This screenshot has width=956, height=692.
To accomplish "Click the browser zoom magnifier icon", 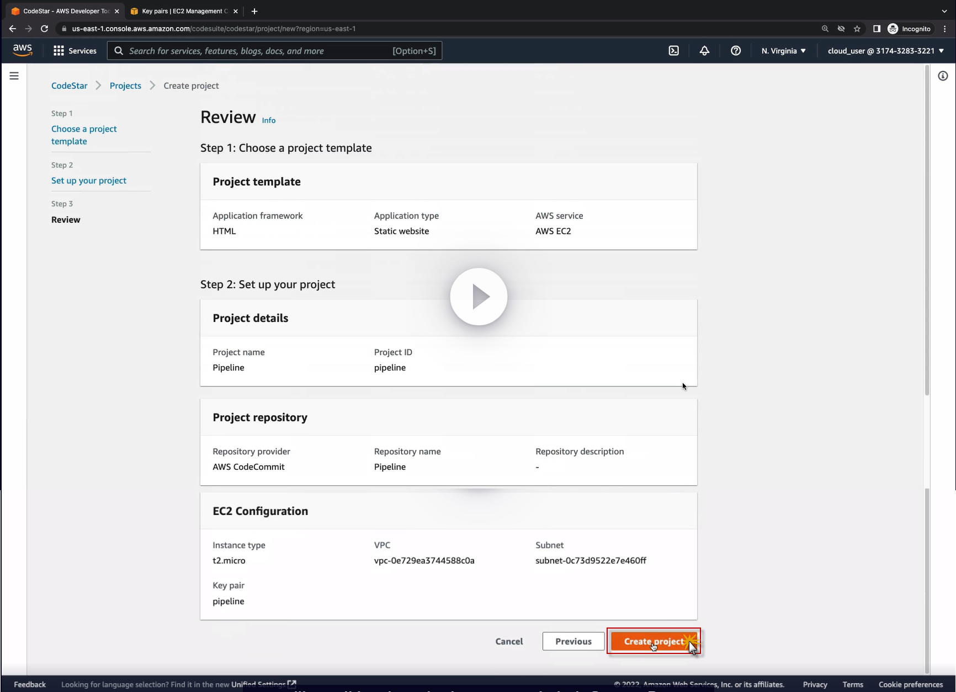I will [825, 29].
